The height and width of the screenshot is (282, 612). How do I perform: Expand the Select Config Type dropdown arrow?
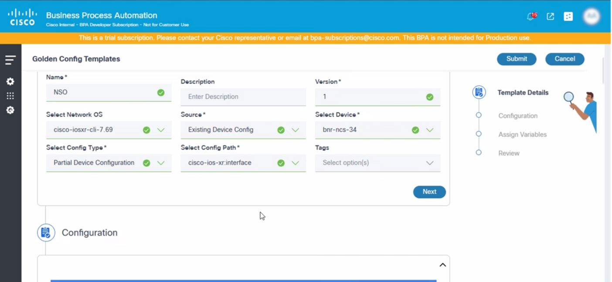(161, 163)
